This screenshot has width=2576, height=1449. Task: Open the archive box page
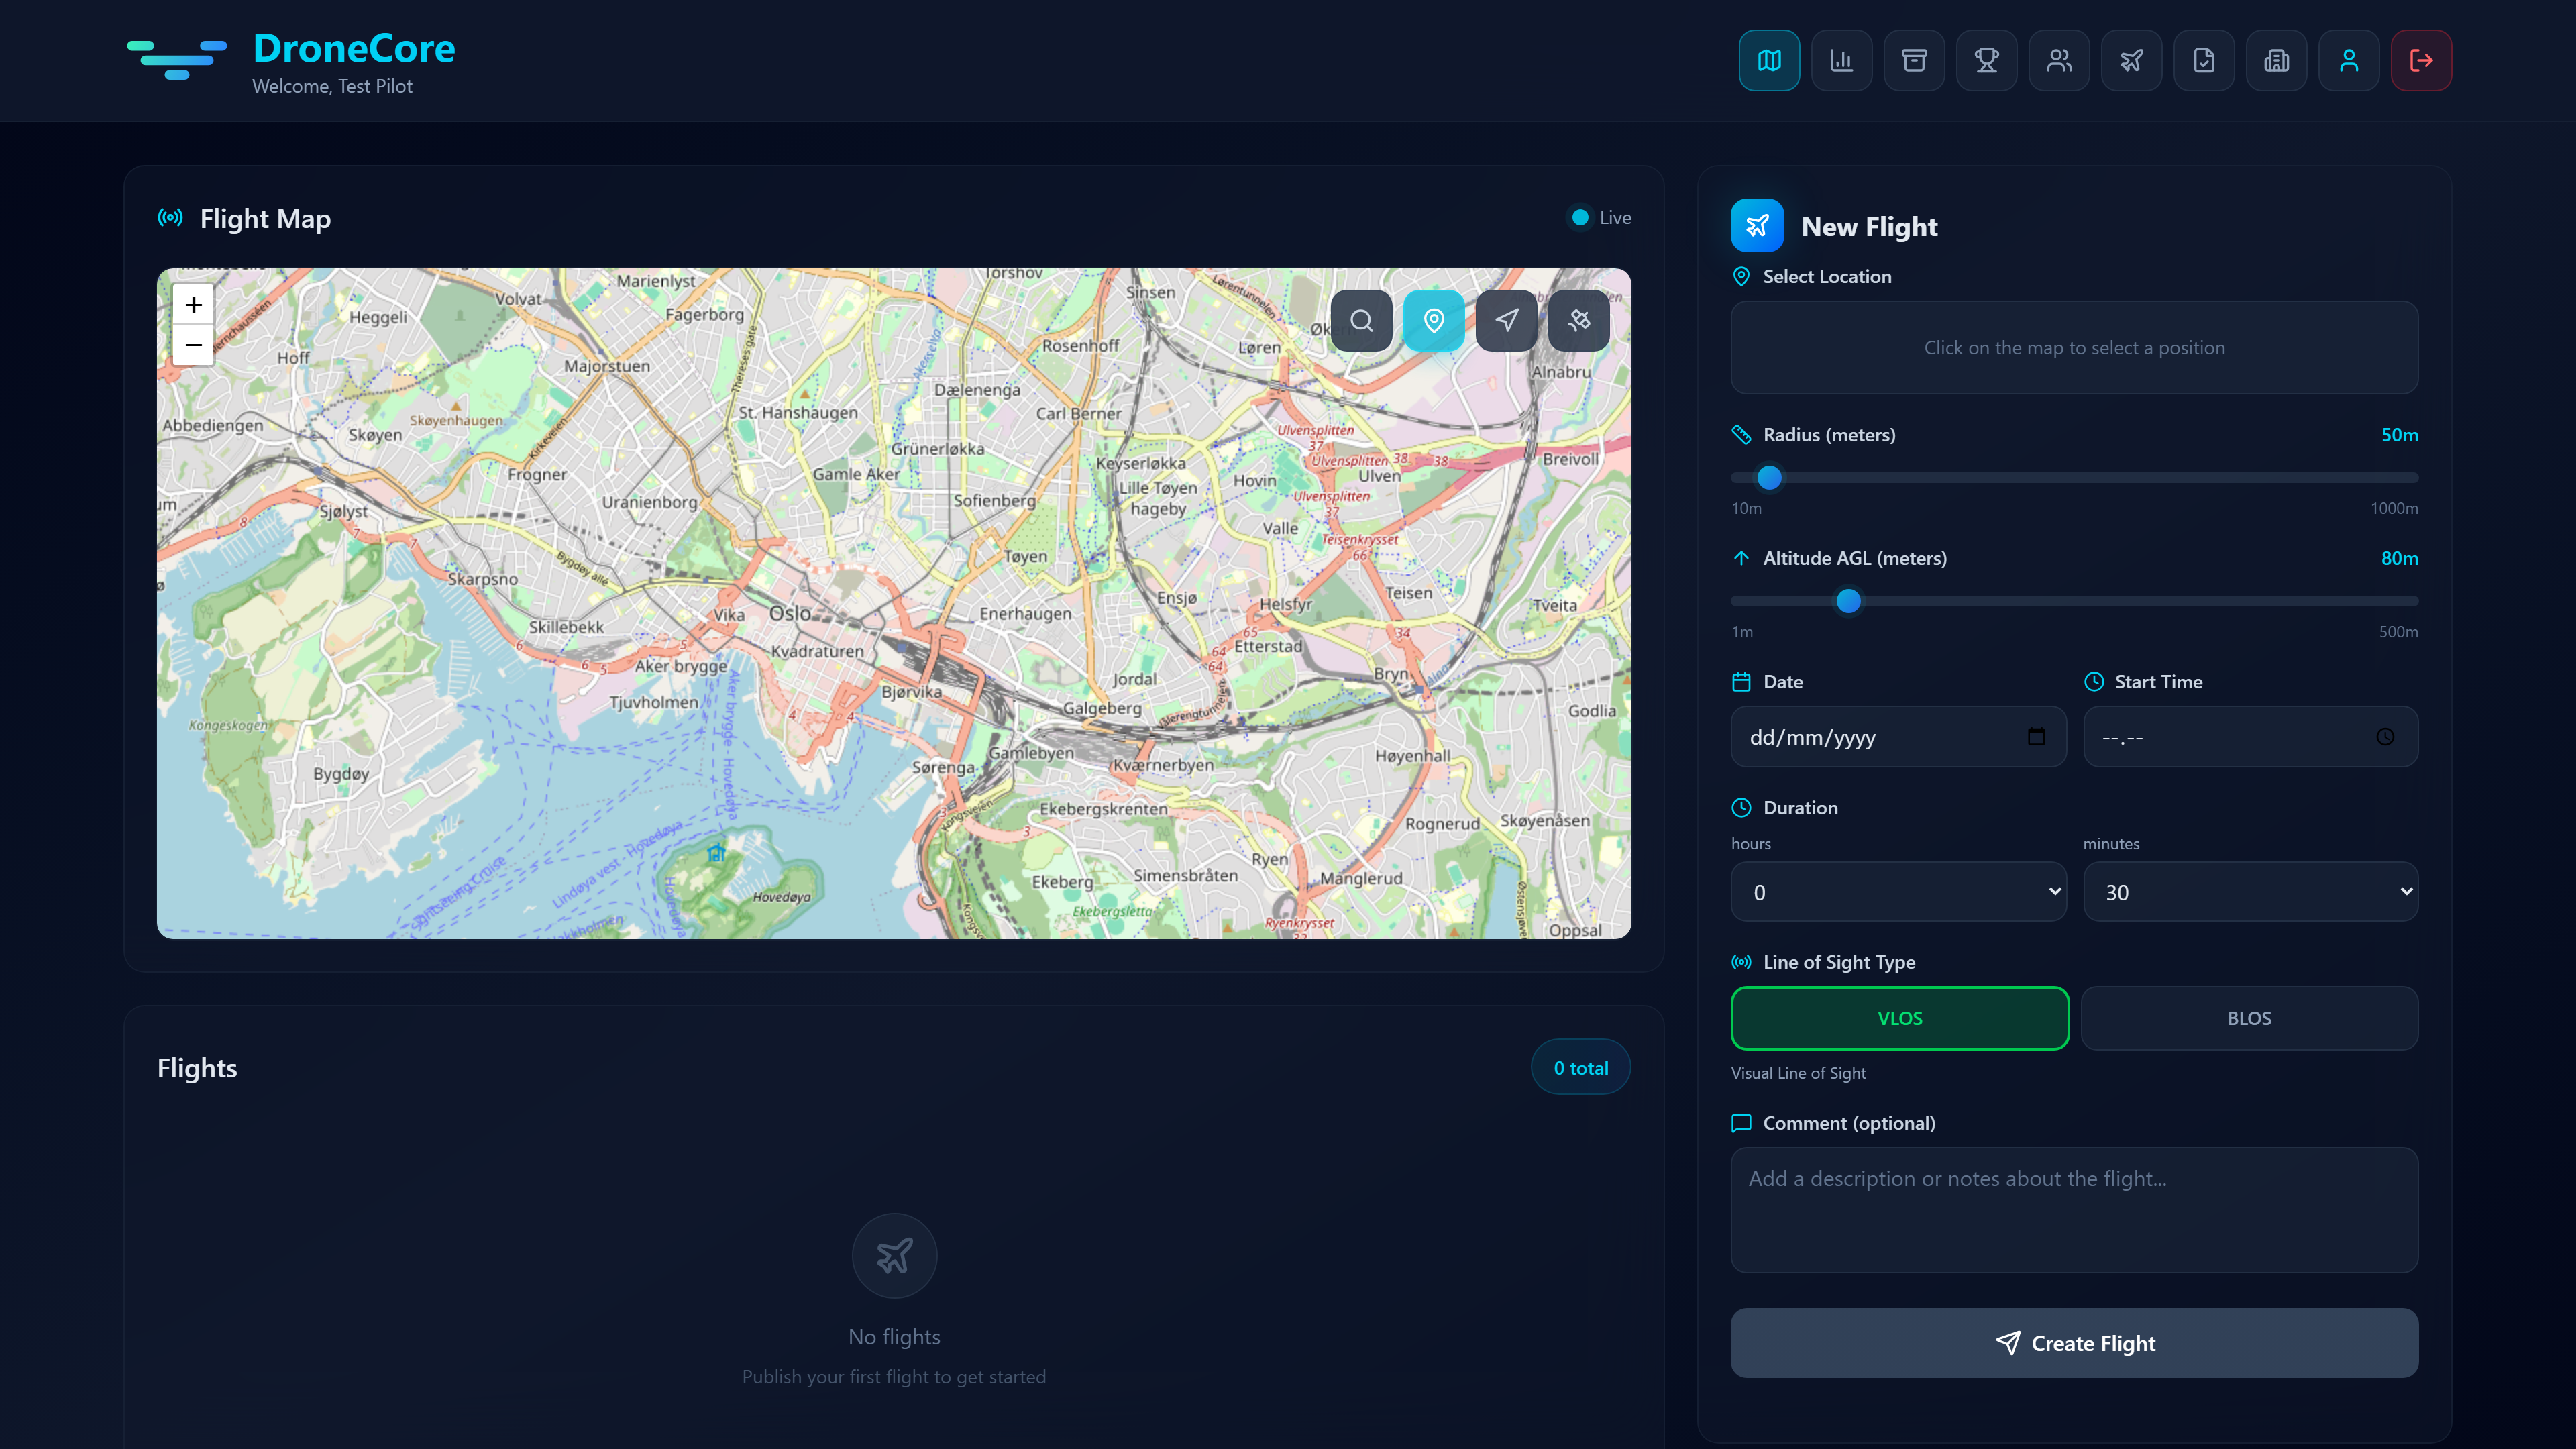1914,60
